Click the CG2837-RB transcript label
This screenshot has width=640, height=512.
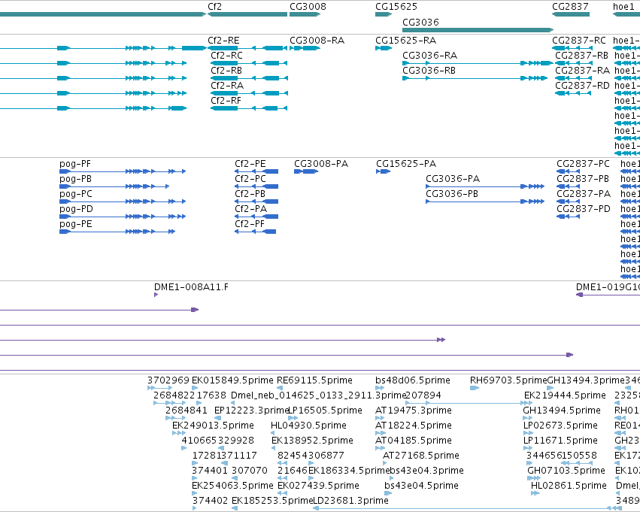(x=581, y=56)
